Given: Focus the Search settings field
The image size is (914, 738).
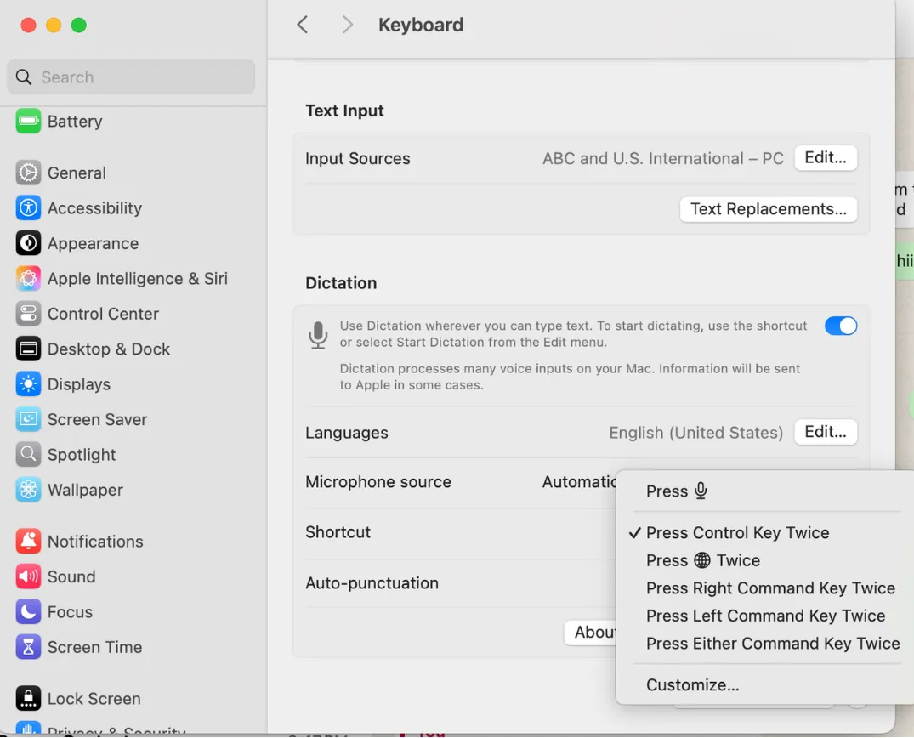Looking at the screenshot, I should tap(131, 77).
